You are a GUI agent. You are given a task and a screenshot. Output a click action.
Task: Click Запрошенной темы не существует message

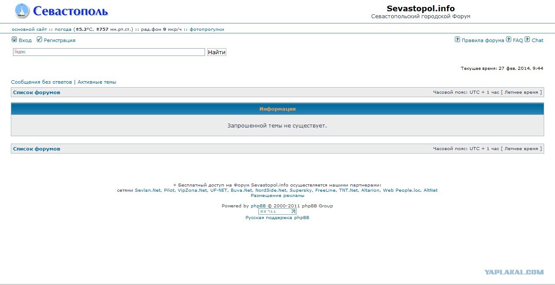click(277, 126)
